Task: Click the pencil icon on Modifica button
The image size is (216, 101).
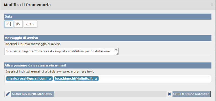Action: [8, 94]
